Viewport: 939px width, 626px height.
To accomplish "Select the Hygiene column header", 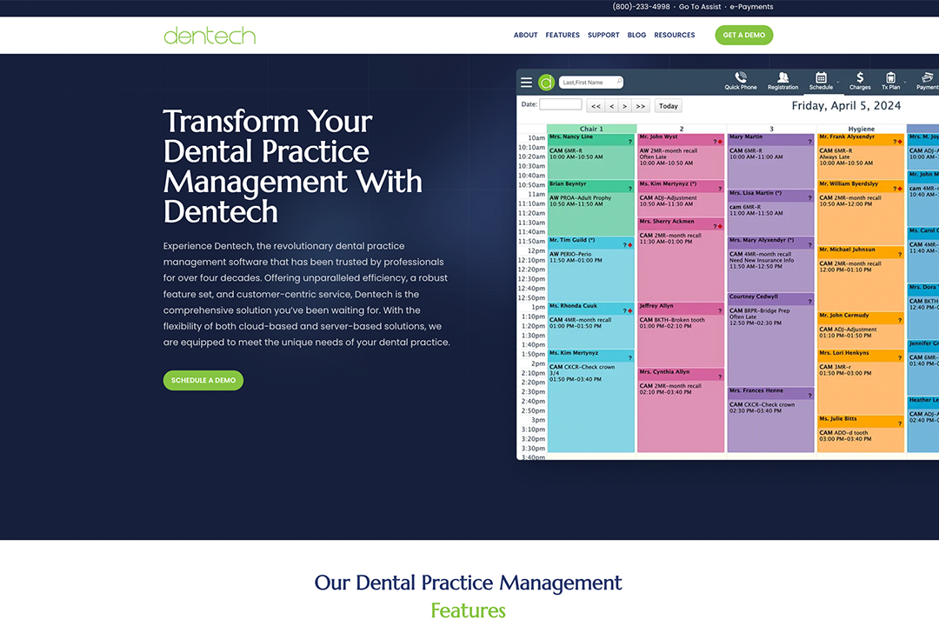I will 861,129.
